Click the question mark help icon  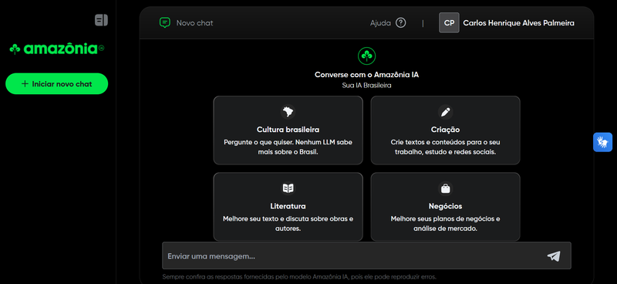coord(400,23)
